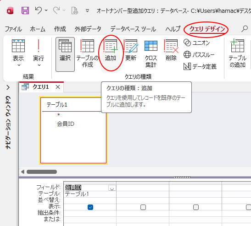Expand the navigation pane chevron
This screenshot has width=251, height=226.
[x=8, y=87]
